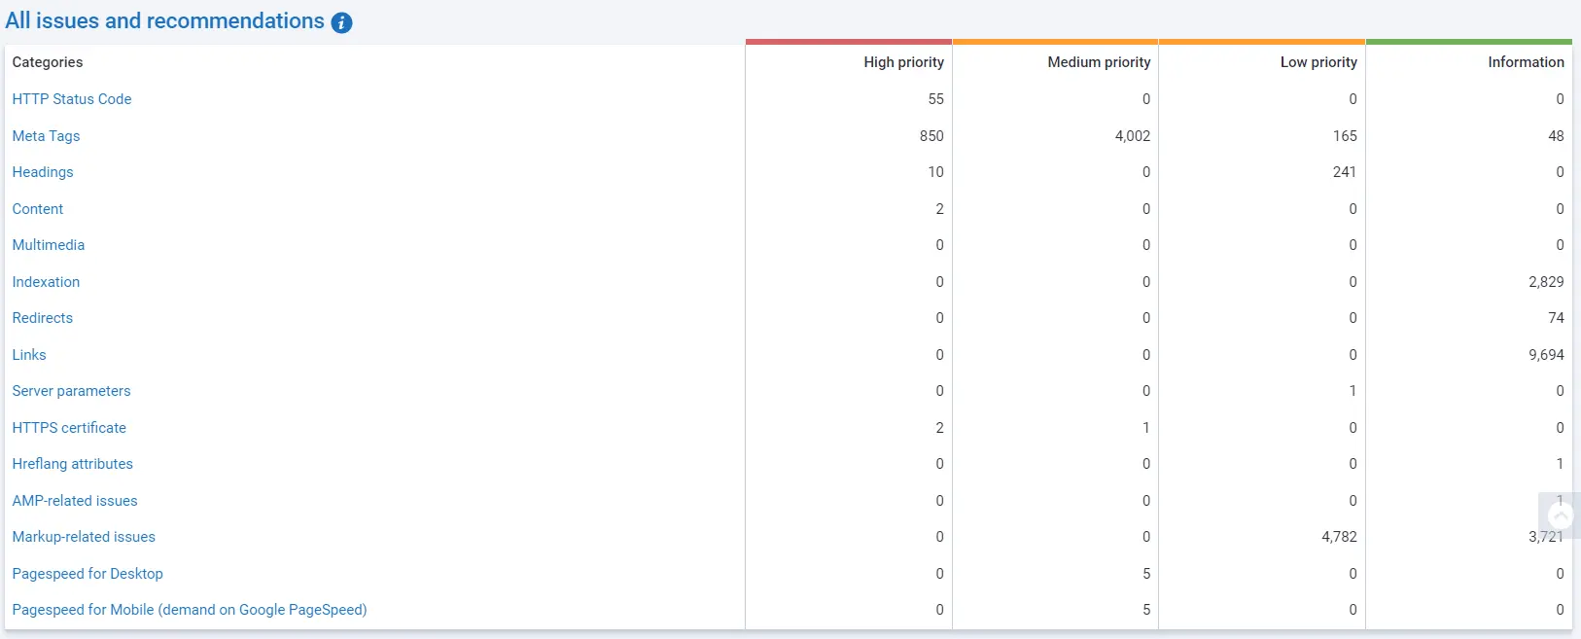1581x639 pixels.
Task: Select the Server parameters link
Action: pyautogui.click(x=71, y=391)
